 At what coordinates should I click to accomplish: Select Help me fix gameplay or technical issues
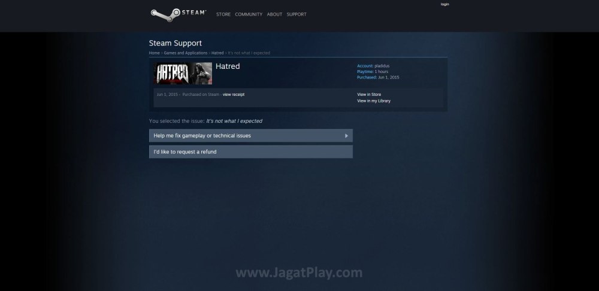tap(250, 135)
